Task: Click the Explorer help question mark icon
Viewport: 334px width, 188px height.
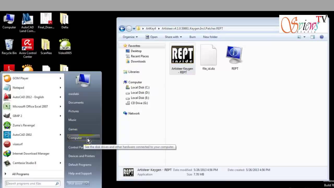Action: (x=321, y=37)
